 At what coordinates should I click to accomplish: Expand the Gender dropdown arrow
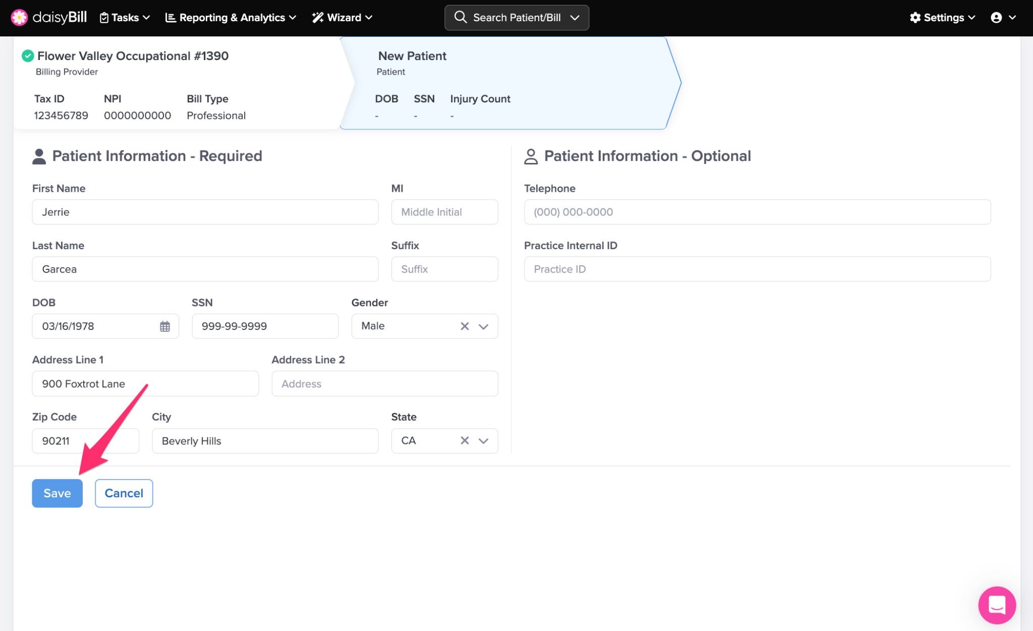[483, 326]
